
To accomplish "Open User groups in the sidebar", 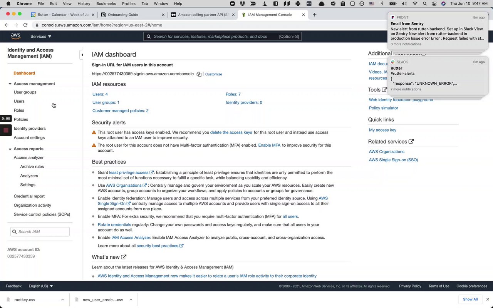I will coord(25,92).
